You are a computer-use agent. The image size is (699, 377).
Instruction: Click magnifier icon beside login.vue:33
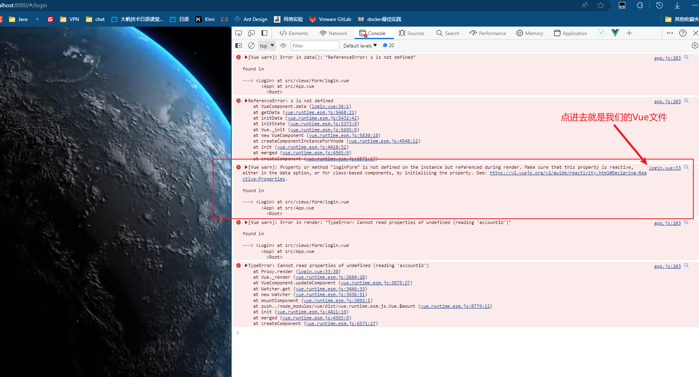[687, 167]
